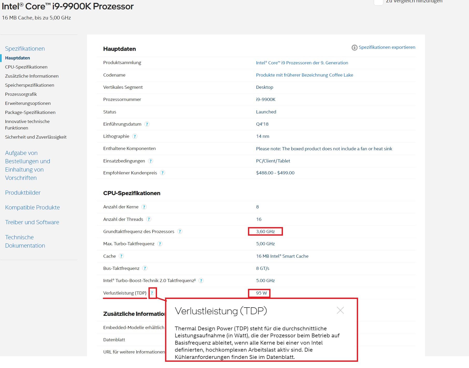Click the Lithographie value 14 nm
The width and height of the screenshot is (469, 368).
263,136
